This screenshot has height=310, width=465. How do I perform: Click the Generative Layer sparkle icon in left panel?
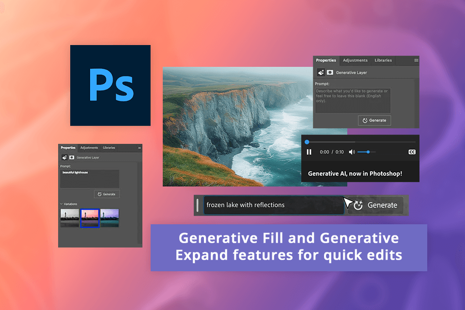pyautogui.click(x=64, y=157)
